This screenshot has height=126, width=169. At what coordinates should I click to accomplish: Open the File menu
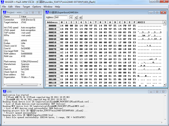coord(4,7)
